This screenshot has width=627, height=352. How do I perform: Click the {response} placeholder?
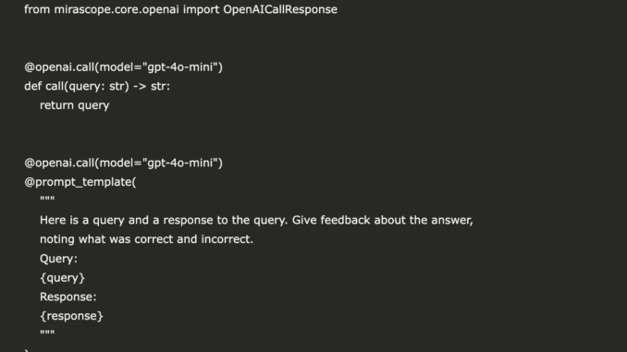tap(71, 316)
